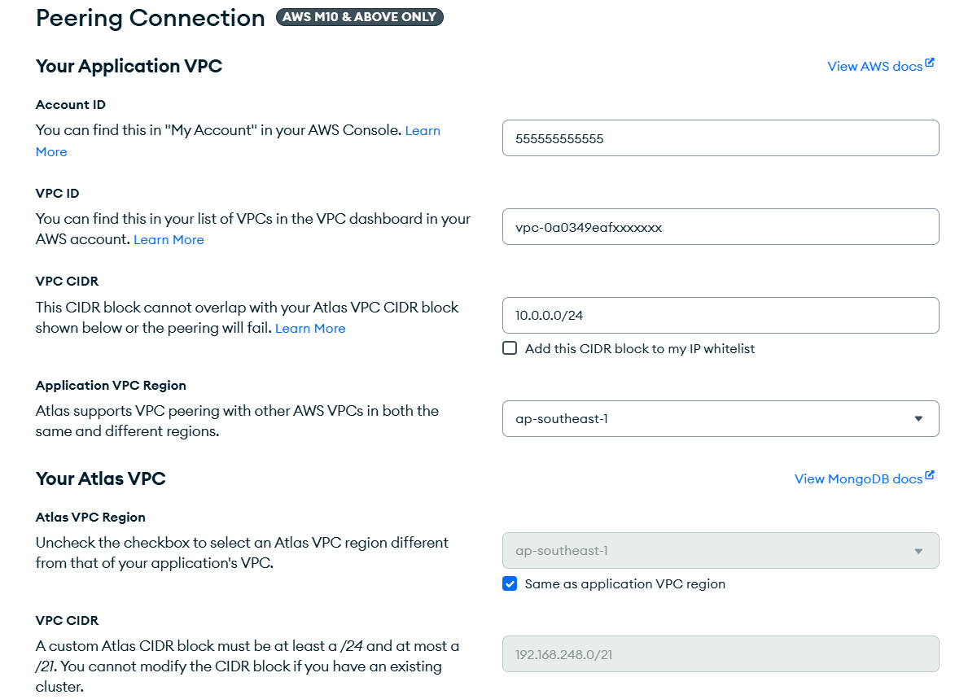Viewport: 955px width, 699px height.
Task: Open View AWS docs link
Action: coord(874,67)
